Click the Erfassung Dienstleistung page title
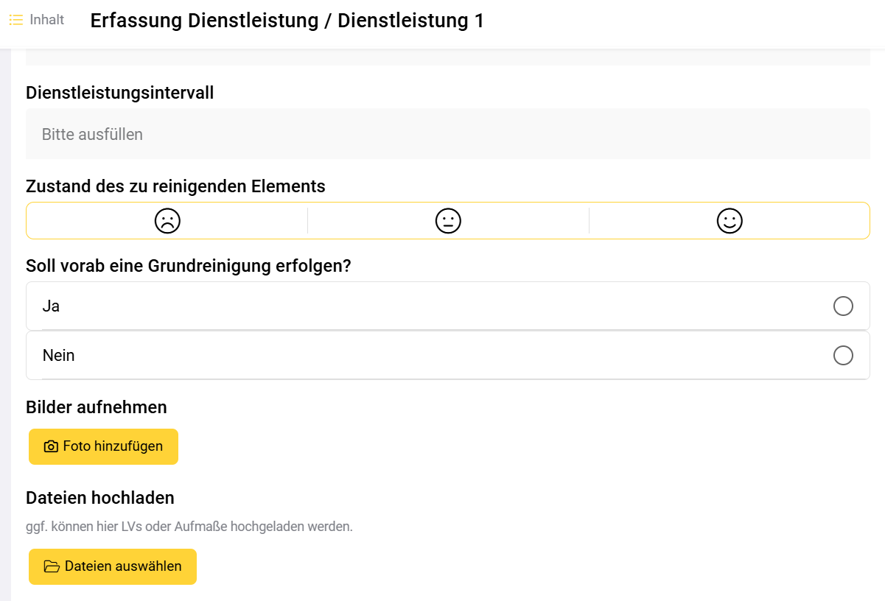885x601 pixels. 287,21
